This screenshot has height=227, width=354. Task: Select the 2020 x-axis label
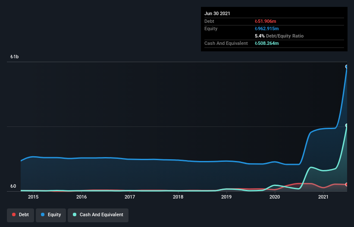(x=275, y=197)
